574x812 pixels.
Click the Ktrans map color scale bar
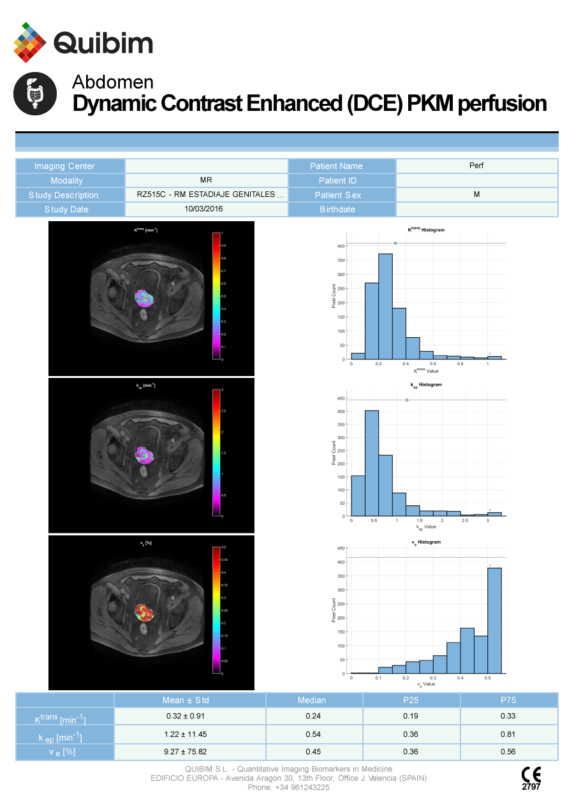[x=216, y=296]
